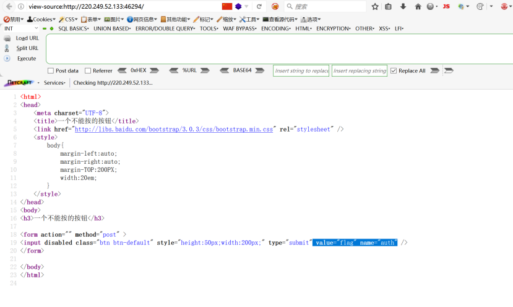Click the orange blocker icon beside reload

pyautogui.click(x=275, y=7)
